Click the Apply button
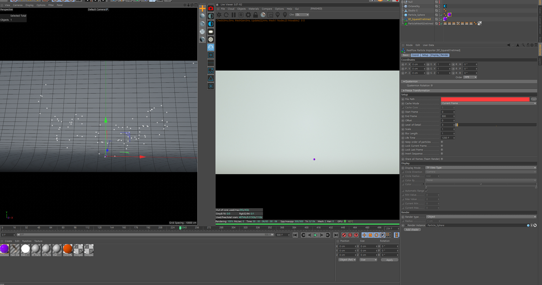This screenshot has height=285, width=542. tap(390, 260)
